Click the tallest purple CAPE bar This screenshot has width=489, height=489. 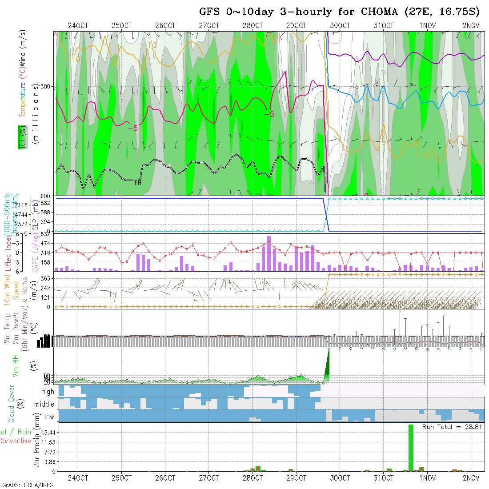[269, 253]
